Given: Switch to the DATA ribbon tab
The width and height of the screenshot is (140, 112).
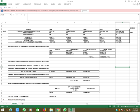Looking at the screenshot, I should click(46, 4).
